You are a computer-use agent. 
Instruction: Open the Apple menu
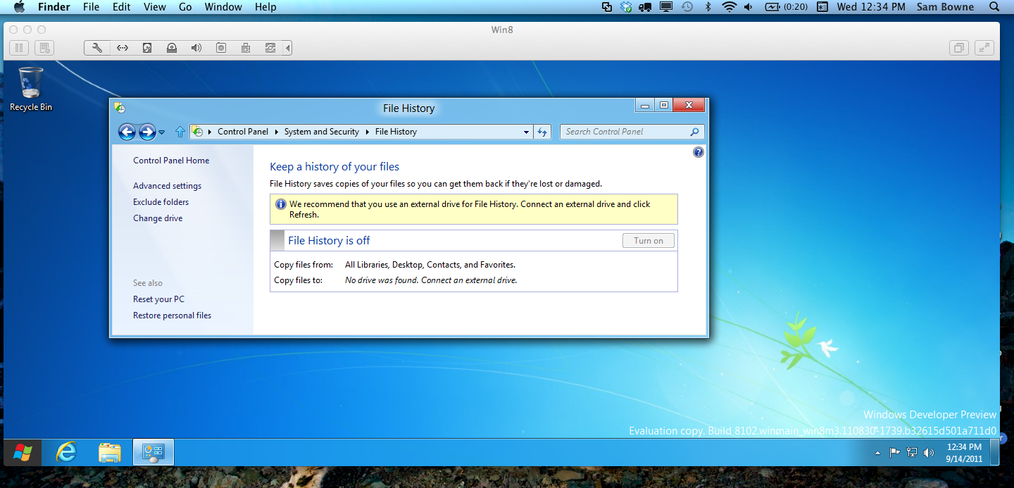click(x=20, y=7)
